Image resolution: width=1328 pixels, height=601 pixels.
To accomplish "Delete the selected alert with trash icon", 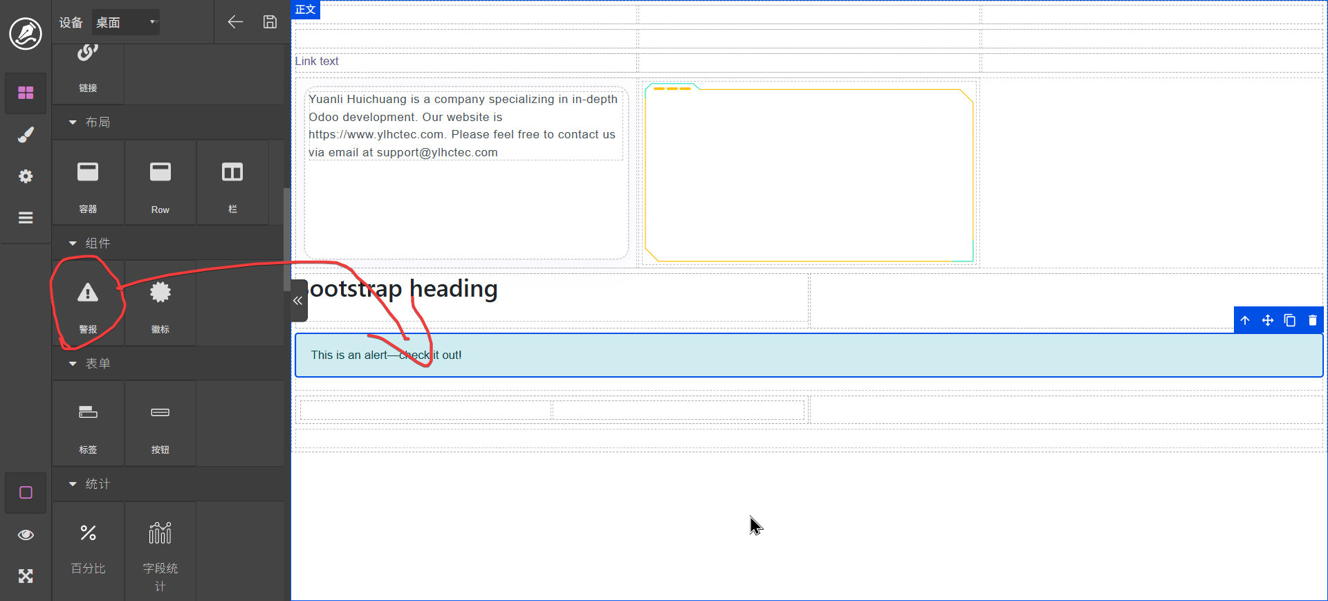I will pos(1312,320).
